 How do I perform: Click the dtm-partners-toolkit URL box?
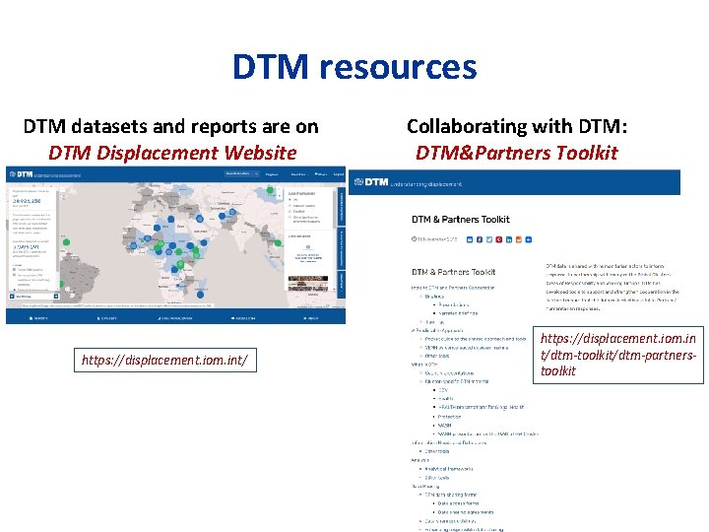coord(618,355)
